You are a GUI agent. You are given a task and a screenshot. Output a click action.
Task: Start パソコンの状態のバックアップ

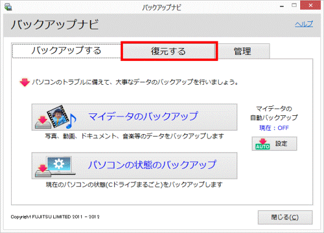click(x=134, y=165)
